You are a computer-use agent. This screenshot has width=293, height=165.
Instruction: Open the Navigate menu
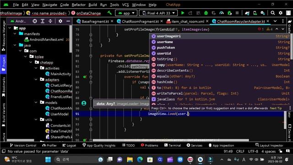coord(50,5)
